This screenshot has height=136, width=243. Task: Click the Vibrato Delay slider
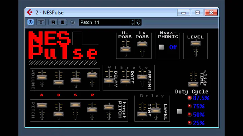pos(109,80)
